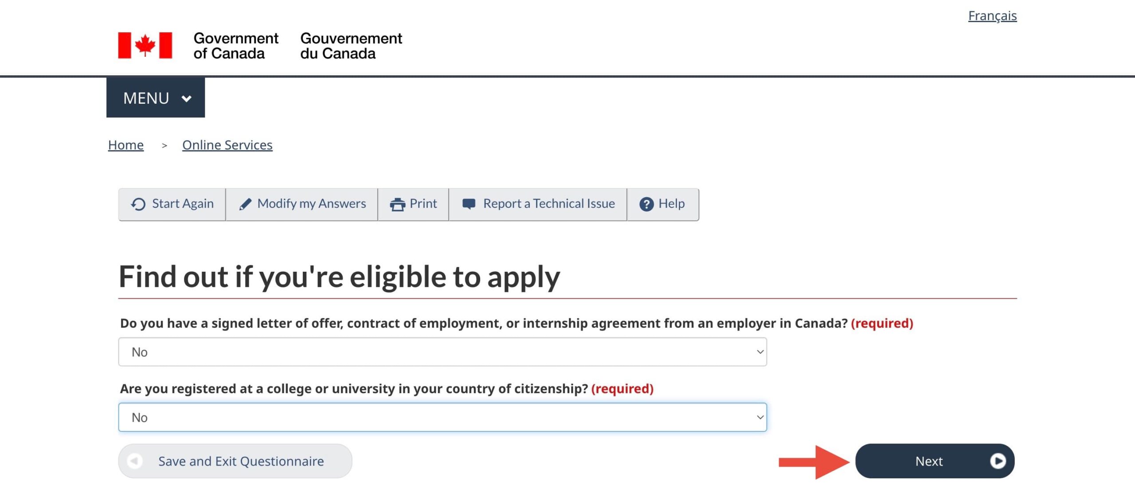Go to the Home breadcrumb
The width and height of the screenshot is (1135, 489).
[x=126, y=145]
